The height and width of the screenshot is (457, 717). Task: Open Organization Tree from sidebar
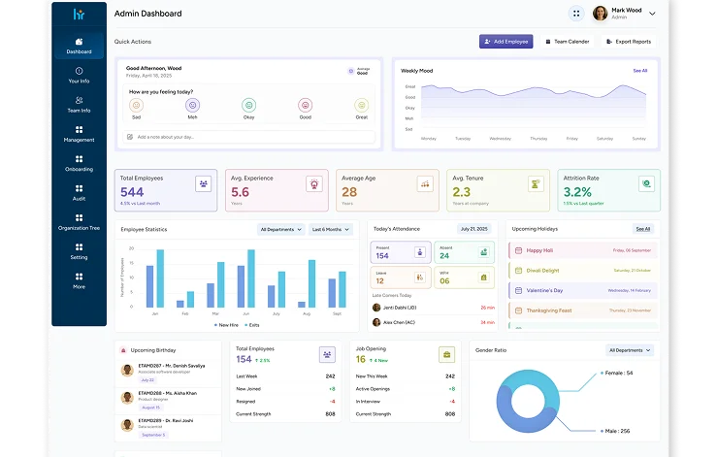(80, 222)
